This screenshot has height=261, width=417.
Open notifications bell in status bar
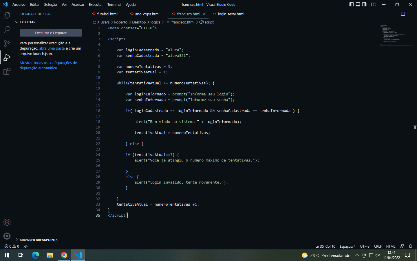(x=411, y=246)
